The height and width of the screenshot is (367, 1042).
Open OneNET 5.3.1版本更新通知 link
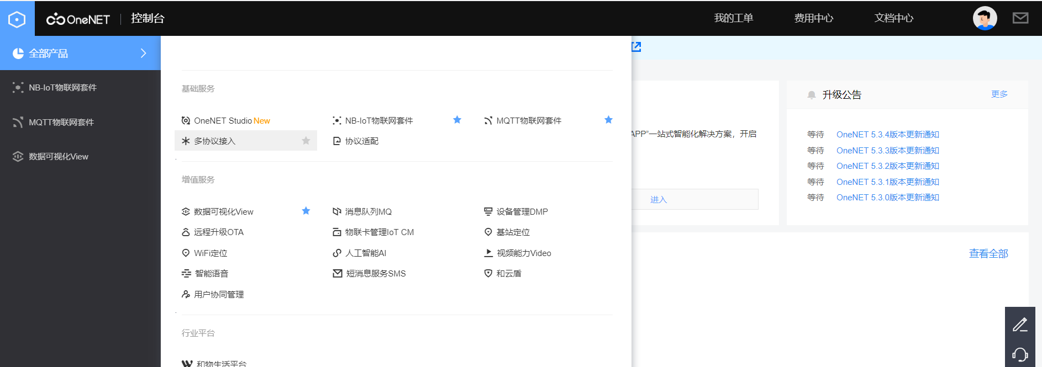click(888, 182)
